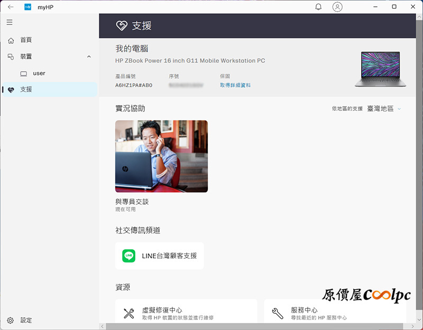This screenshot has width=423, height=330.
Task: Click the handshake heart icon in header
Action: point(122,26)
